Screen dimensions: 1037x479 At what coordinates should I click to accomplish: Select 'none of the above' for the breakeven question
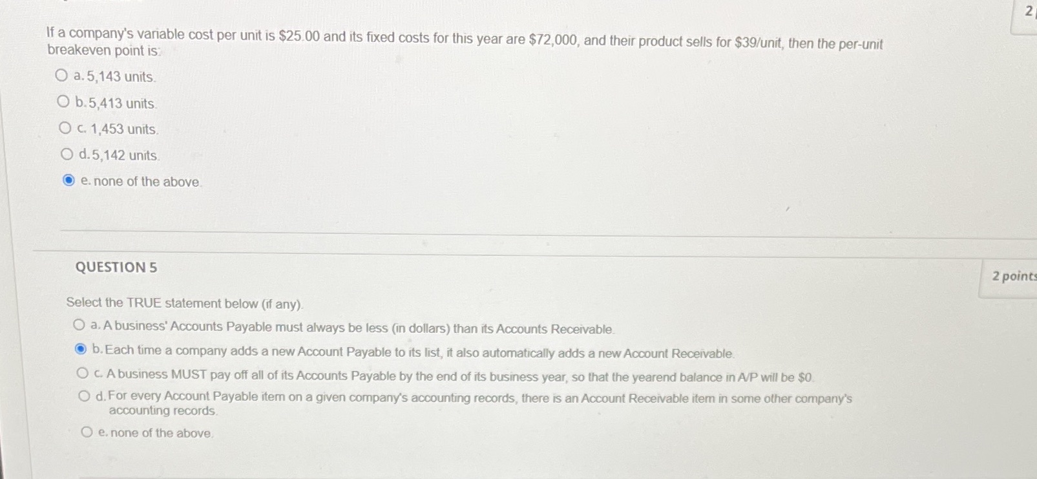[68, 180]
